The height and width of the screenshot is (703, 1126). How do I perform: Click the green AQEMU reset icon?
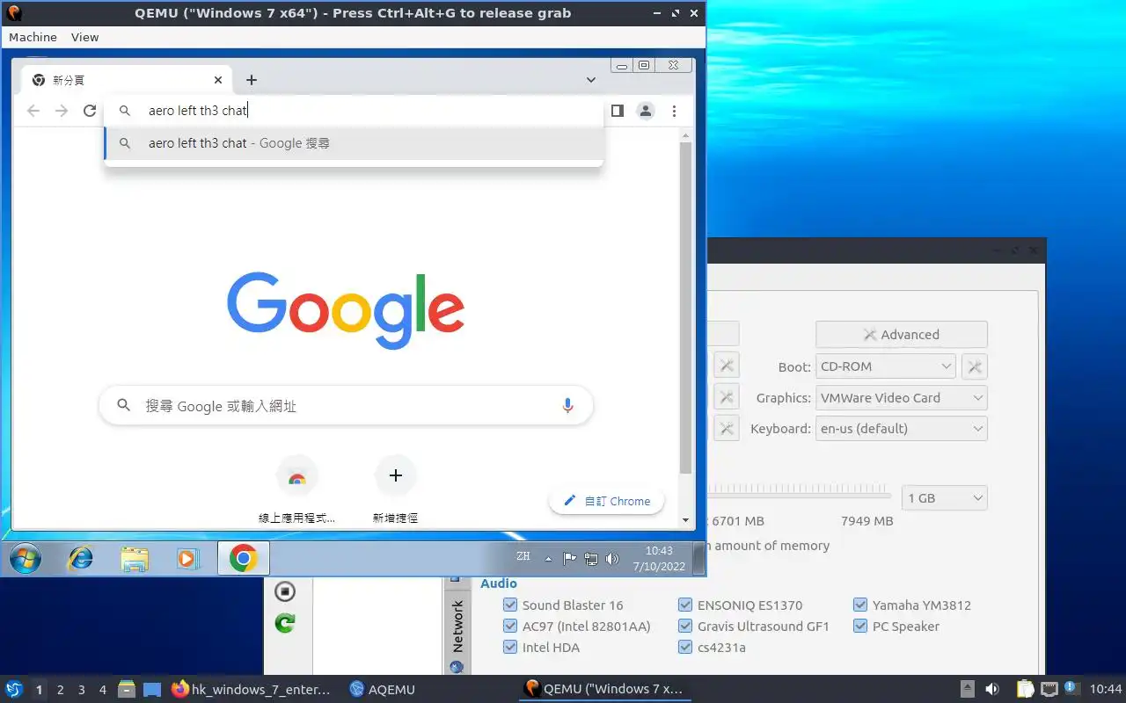[284, 623]
